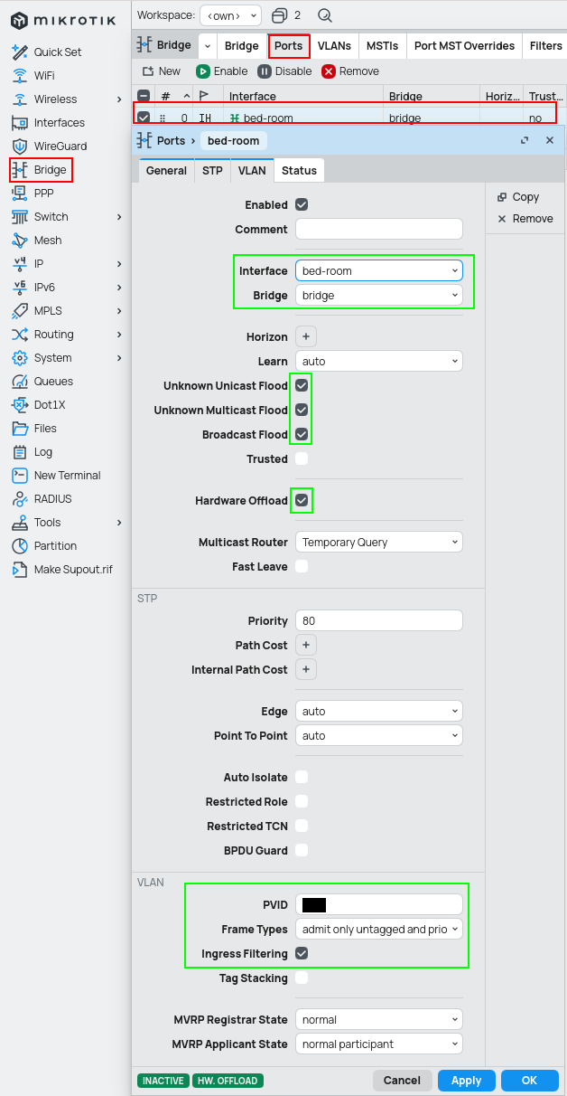Open the Workspace dropdown

230,15
